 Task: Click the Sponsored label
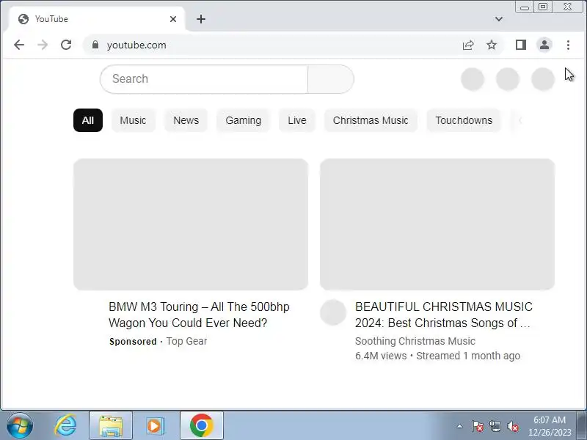133,342
